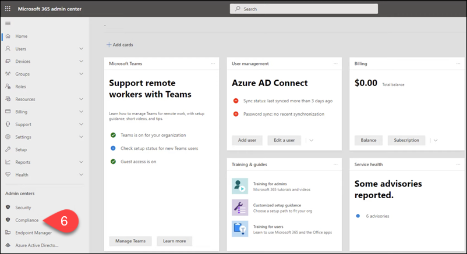Click the Roles icon in sidebar
This screenshot has width=467, height=254.
tap(8, 86)
